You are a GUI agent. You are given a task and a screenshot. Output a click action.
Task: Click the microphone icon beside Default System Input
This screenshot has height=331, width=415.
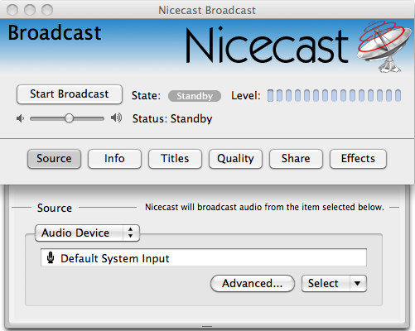51,257
